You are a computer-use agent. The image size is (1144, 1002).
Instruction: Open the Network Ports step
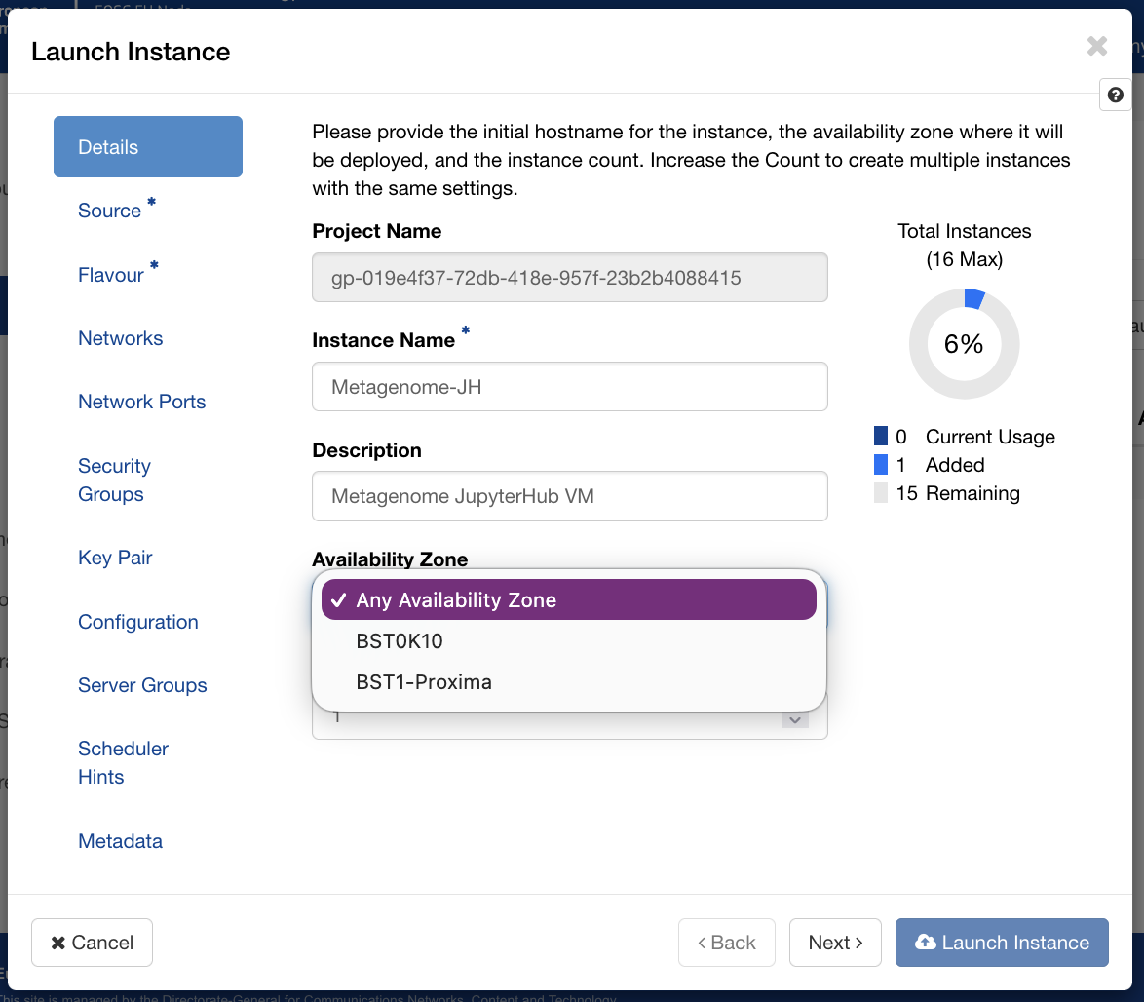(x=141, y=402)
